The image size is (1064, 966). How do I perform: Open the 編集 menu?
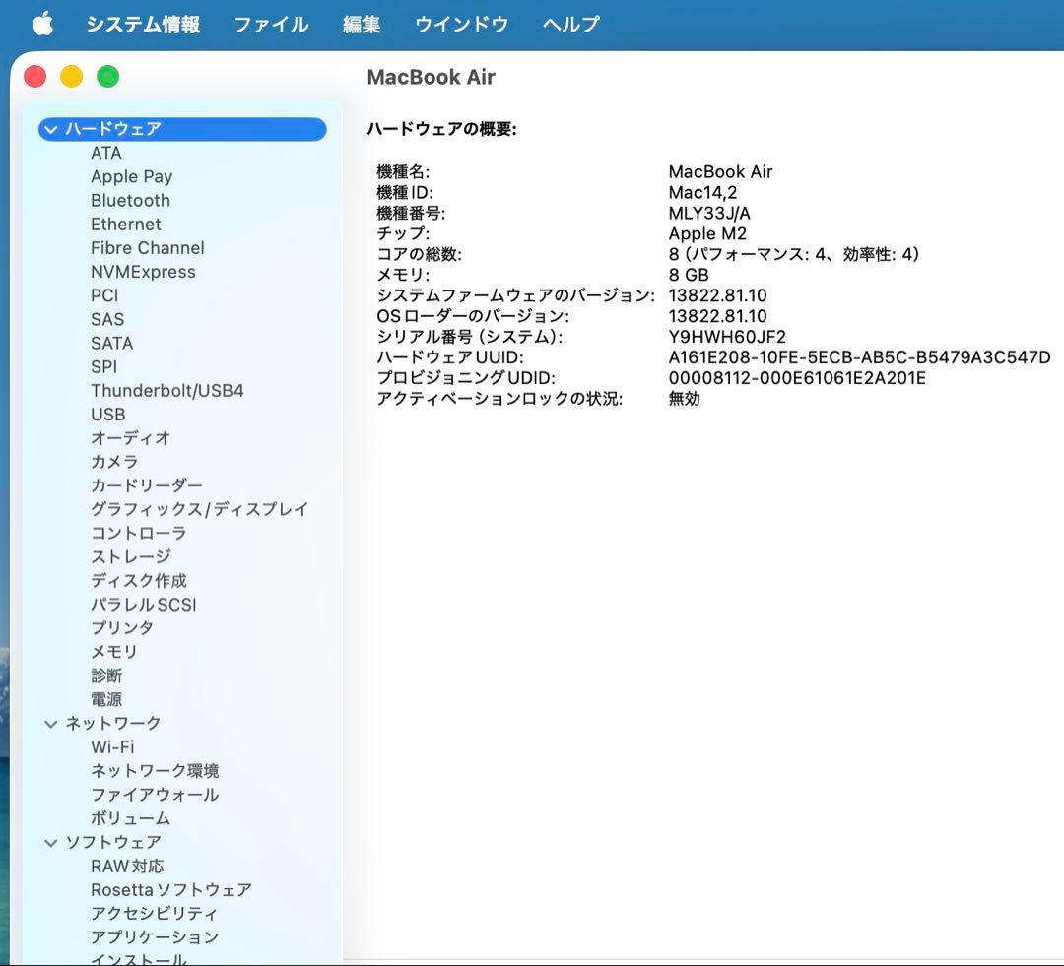(361, 25)
